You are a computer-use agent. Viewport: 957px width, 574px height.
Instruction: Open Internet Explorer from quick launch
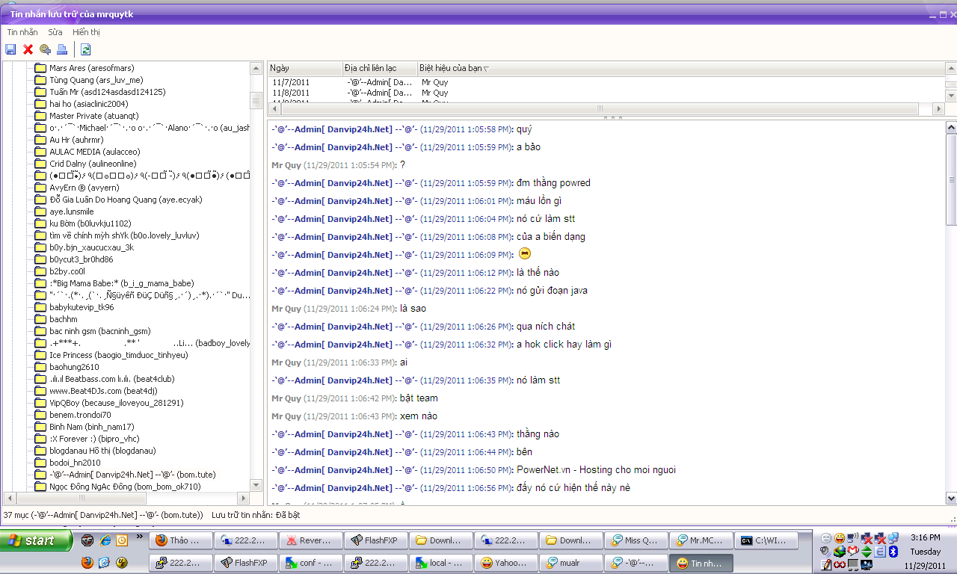[x=105, y=540]
